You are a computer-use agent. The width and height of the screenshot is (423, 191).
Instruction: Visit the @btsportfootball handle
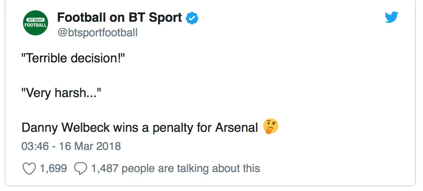coord(97,33)
